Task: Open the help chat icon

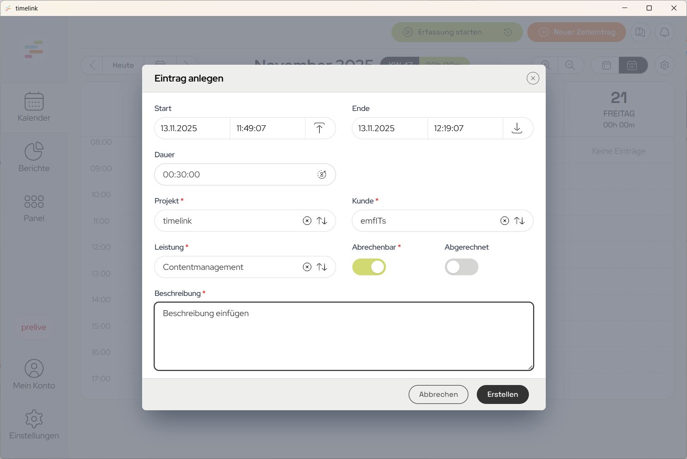Action: point(640,32)
